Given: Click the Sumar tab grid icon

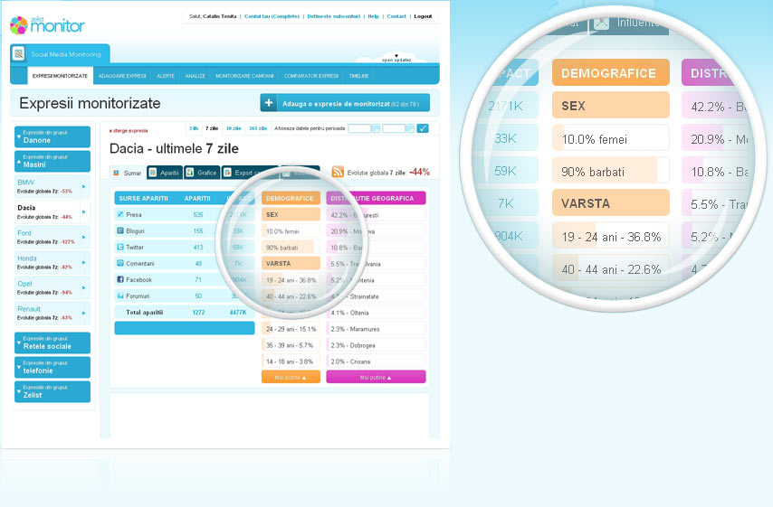Looking at the screenshot, I should [117, 173].
